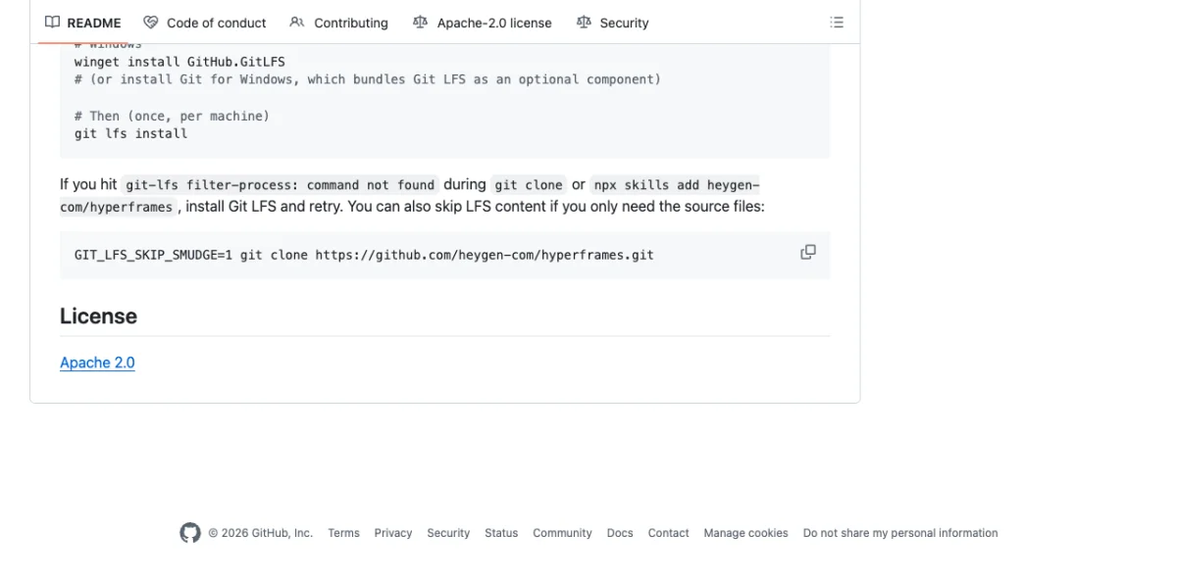This screenshot has width=1177, height=582.
Task: Select the Apache-2.0 license tab
Action: point(482,23)
